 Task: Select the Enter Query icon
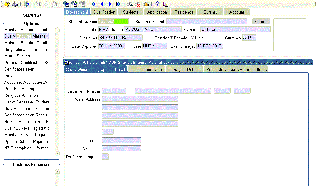(66, 4)
